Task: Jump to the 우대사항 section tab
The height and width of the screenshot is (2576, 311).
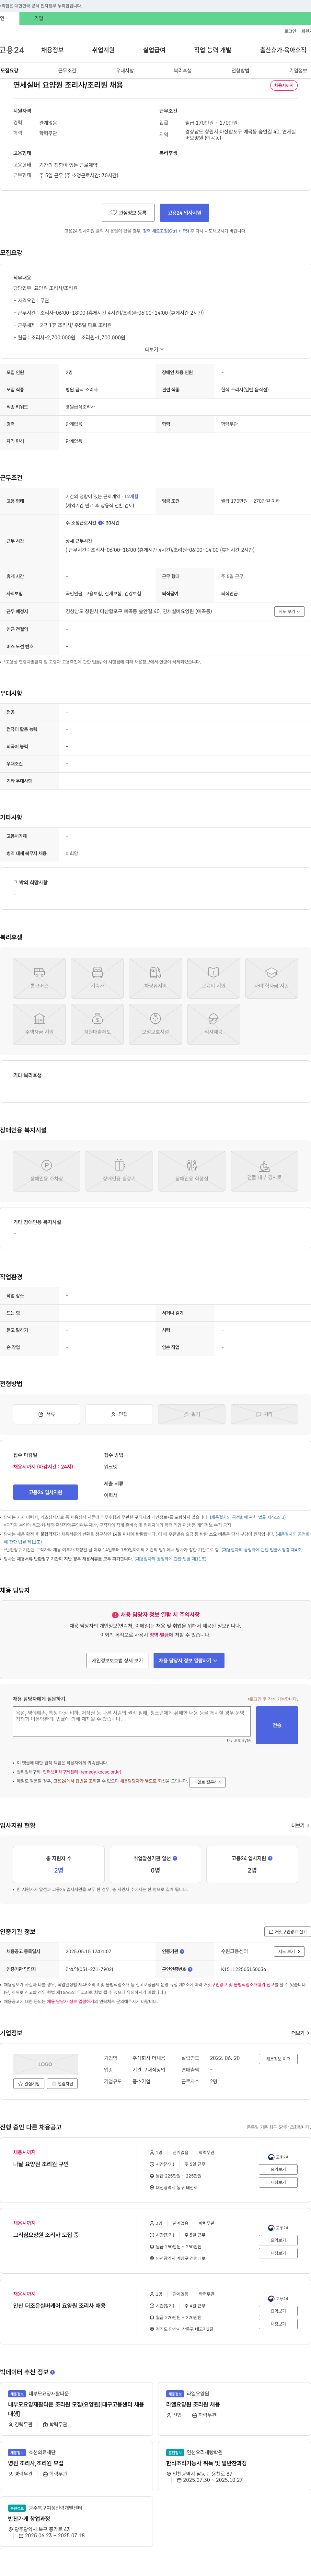Action: click(125, 71)
